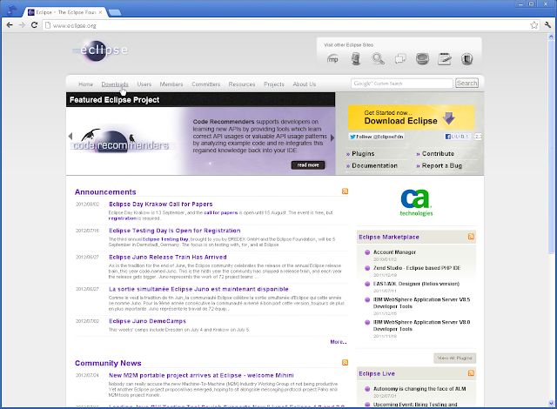Open Account Manager marketplace entry
This screenshot has width=557, height=409.
click(394, 252)
